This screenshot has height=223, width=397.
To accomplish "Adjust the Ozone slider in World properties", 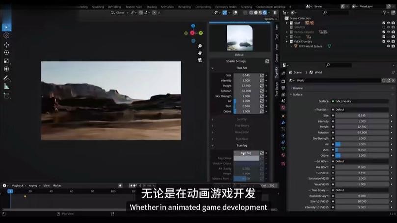I will 362,156.
